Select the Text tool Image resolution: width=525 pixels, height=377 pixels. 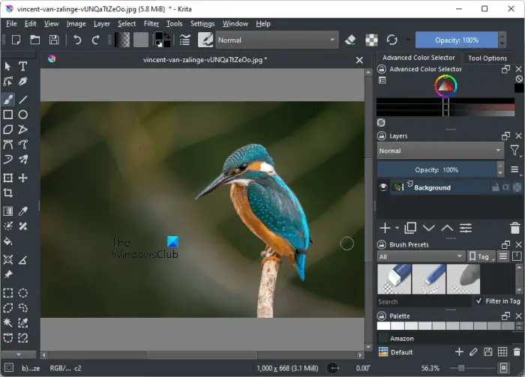click(22, 66)
